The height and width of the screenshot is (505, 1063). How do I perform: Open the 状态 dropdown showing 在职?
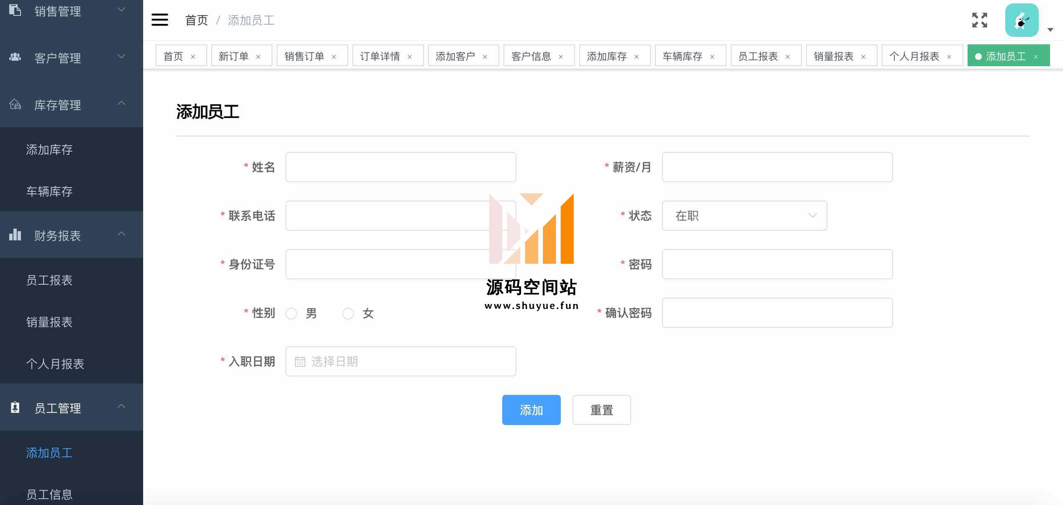click(x=745, y=216)
